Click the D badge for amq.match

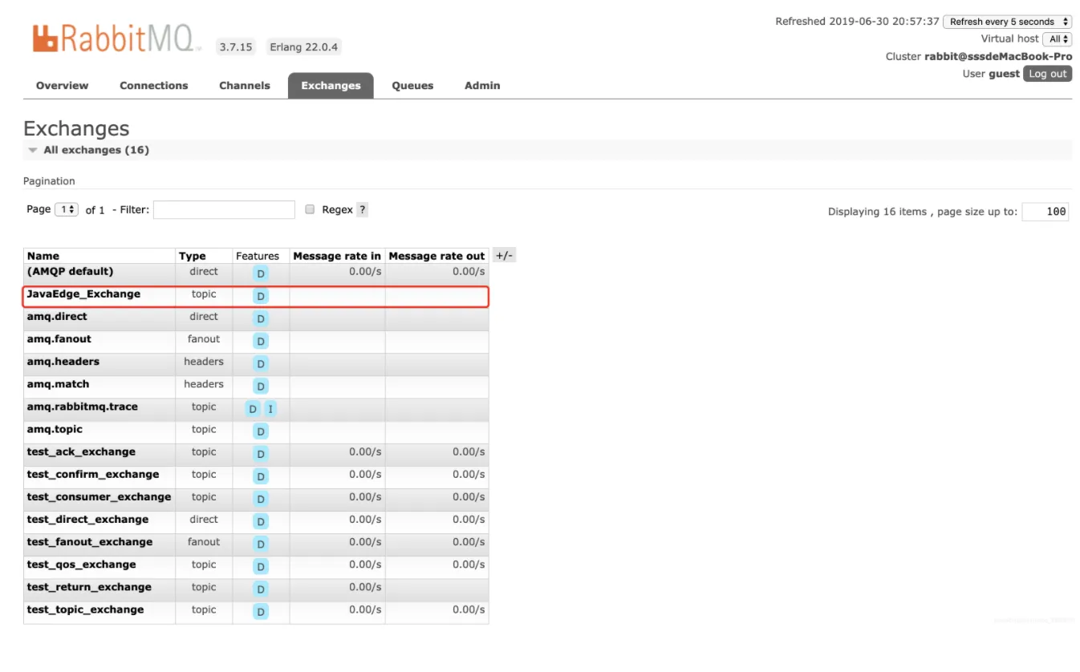point(260,386)
